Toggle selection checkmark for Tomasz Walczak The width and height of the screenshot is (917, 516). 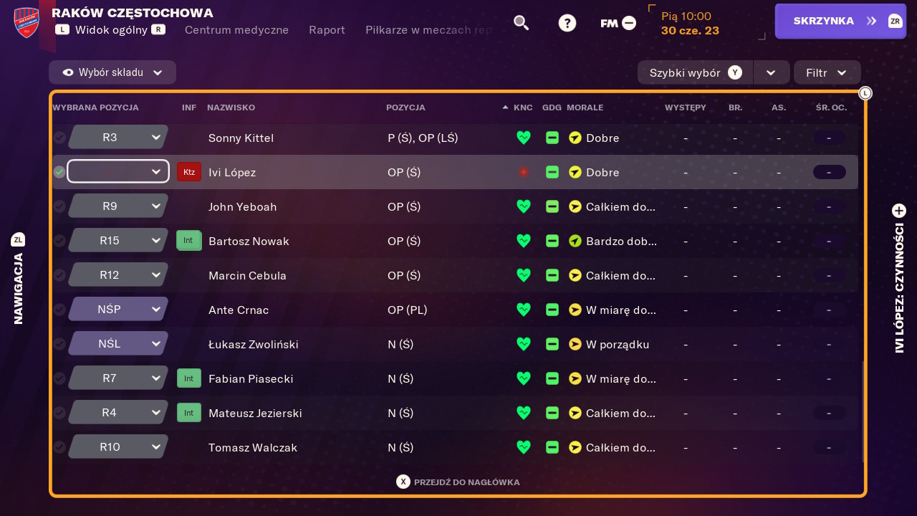59,447
